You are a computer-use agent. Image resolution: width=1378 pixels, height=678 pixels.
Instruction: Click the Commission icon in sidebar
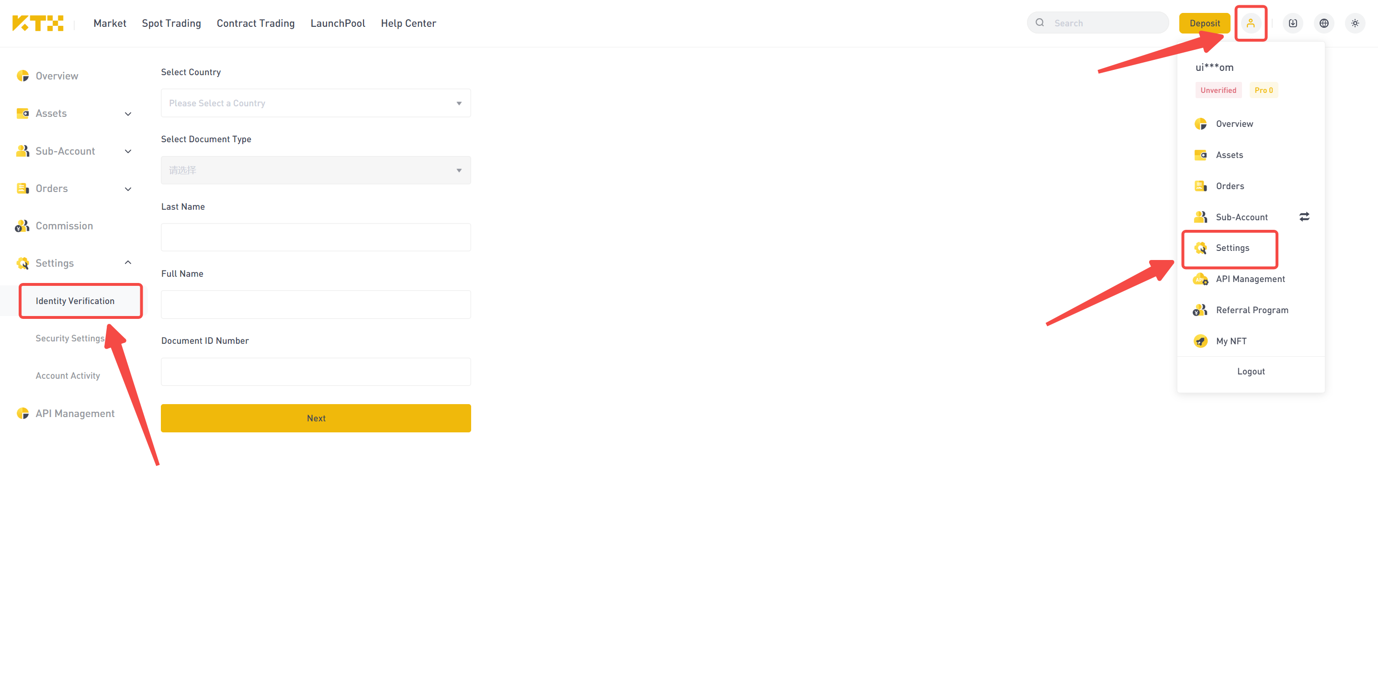pos(23,226)
